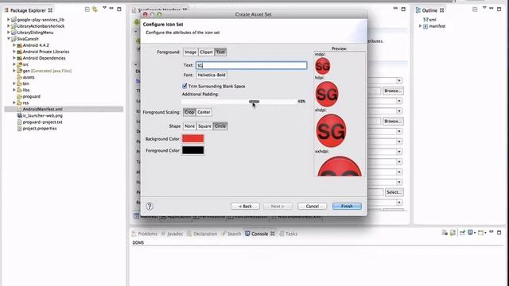The image size is (509, 286).
Task: Open Outline view menu triangle
Action: [x=484, y=8]
